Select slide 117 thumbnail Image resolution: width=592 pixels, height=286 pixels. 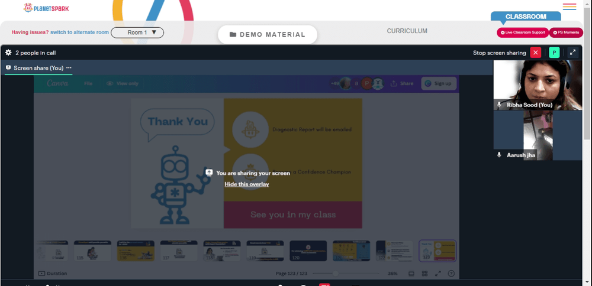coord(179,251)
